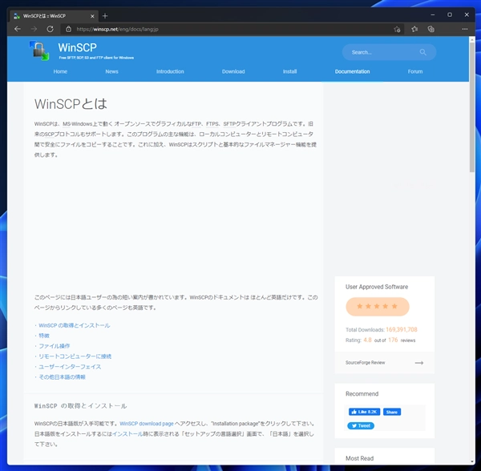The width and height of the screenshot is (481, 471).
Task: Click the browser address bar URL
Action: [x=117, y=29]
